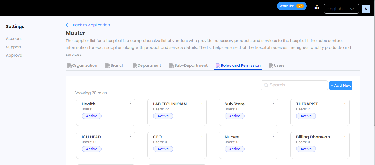Click the Department tab icon

coord(135,66)
